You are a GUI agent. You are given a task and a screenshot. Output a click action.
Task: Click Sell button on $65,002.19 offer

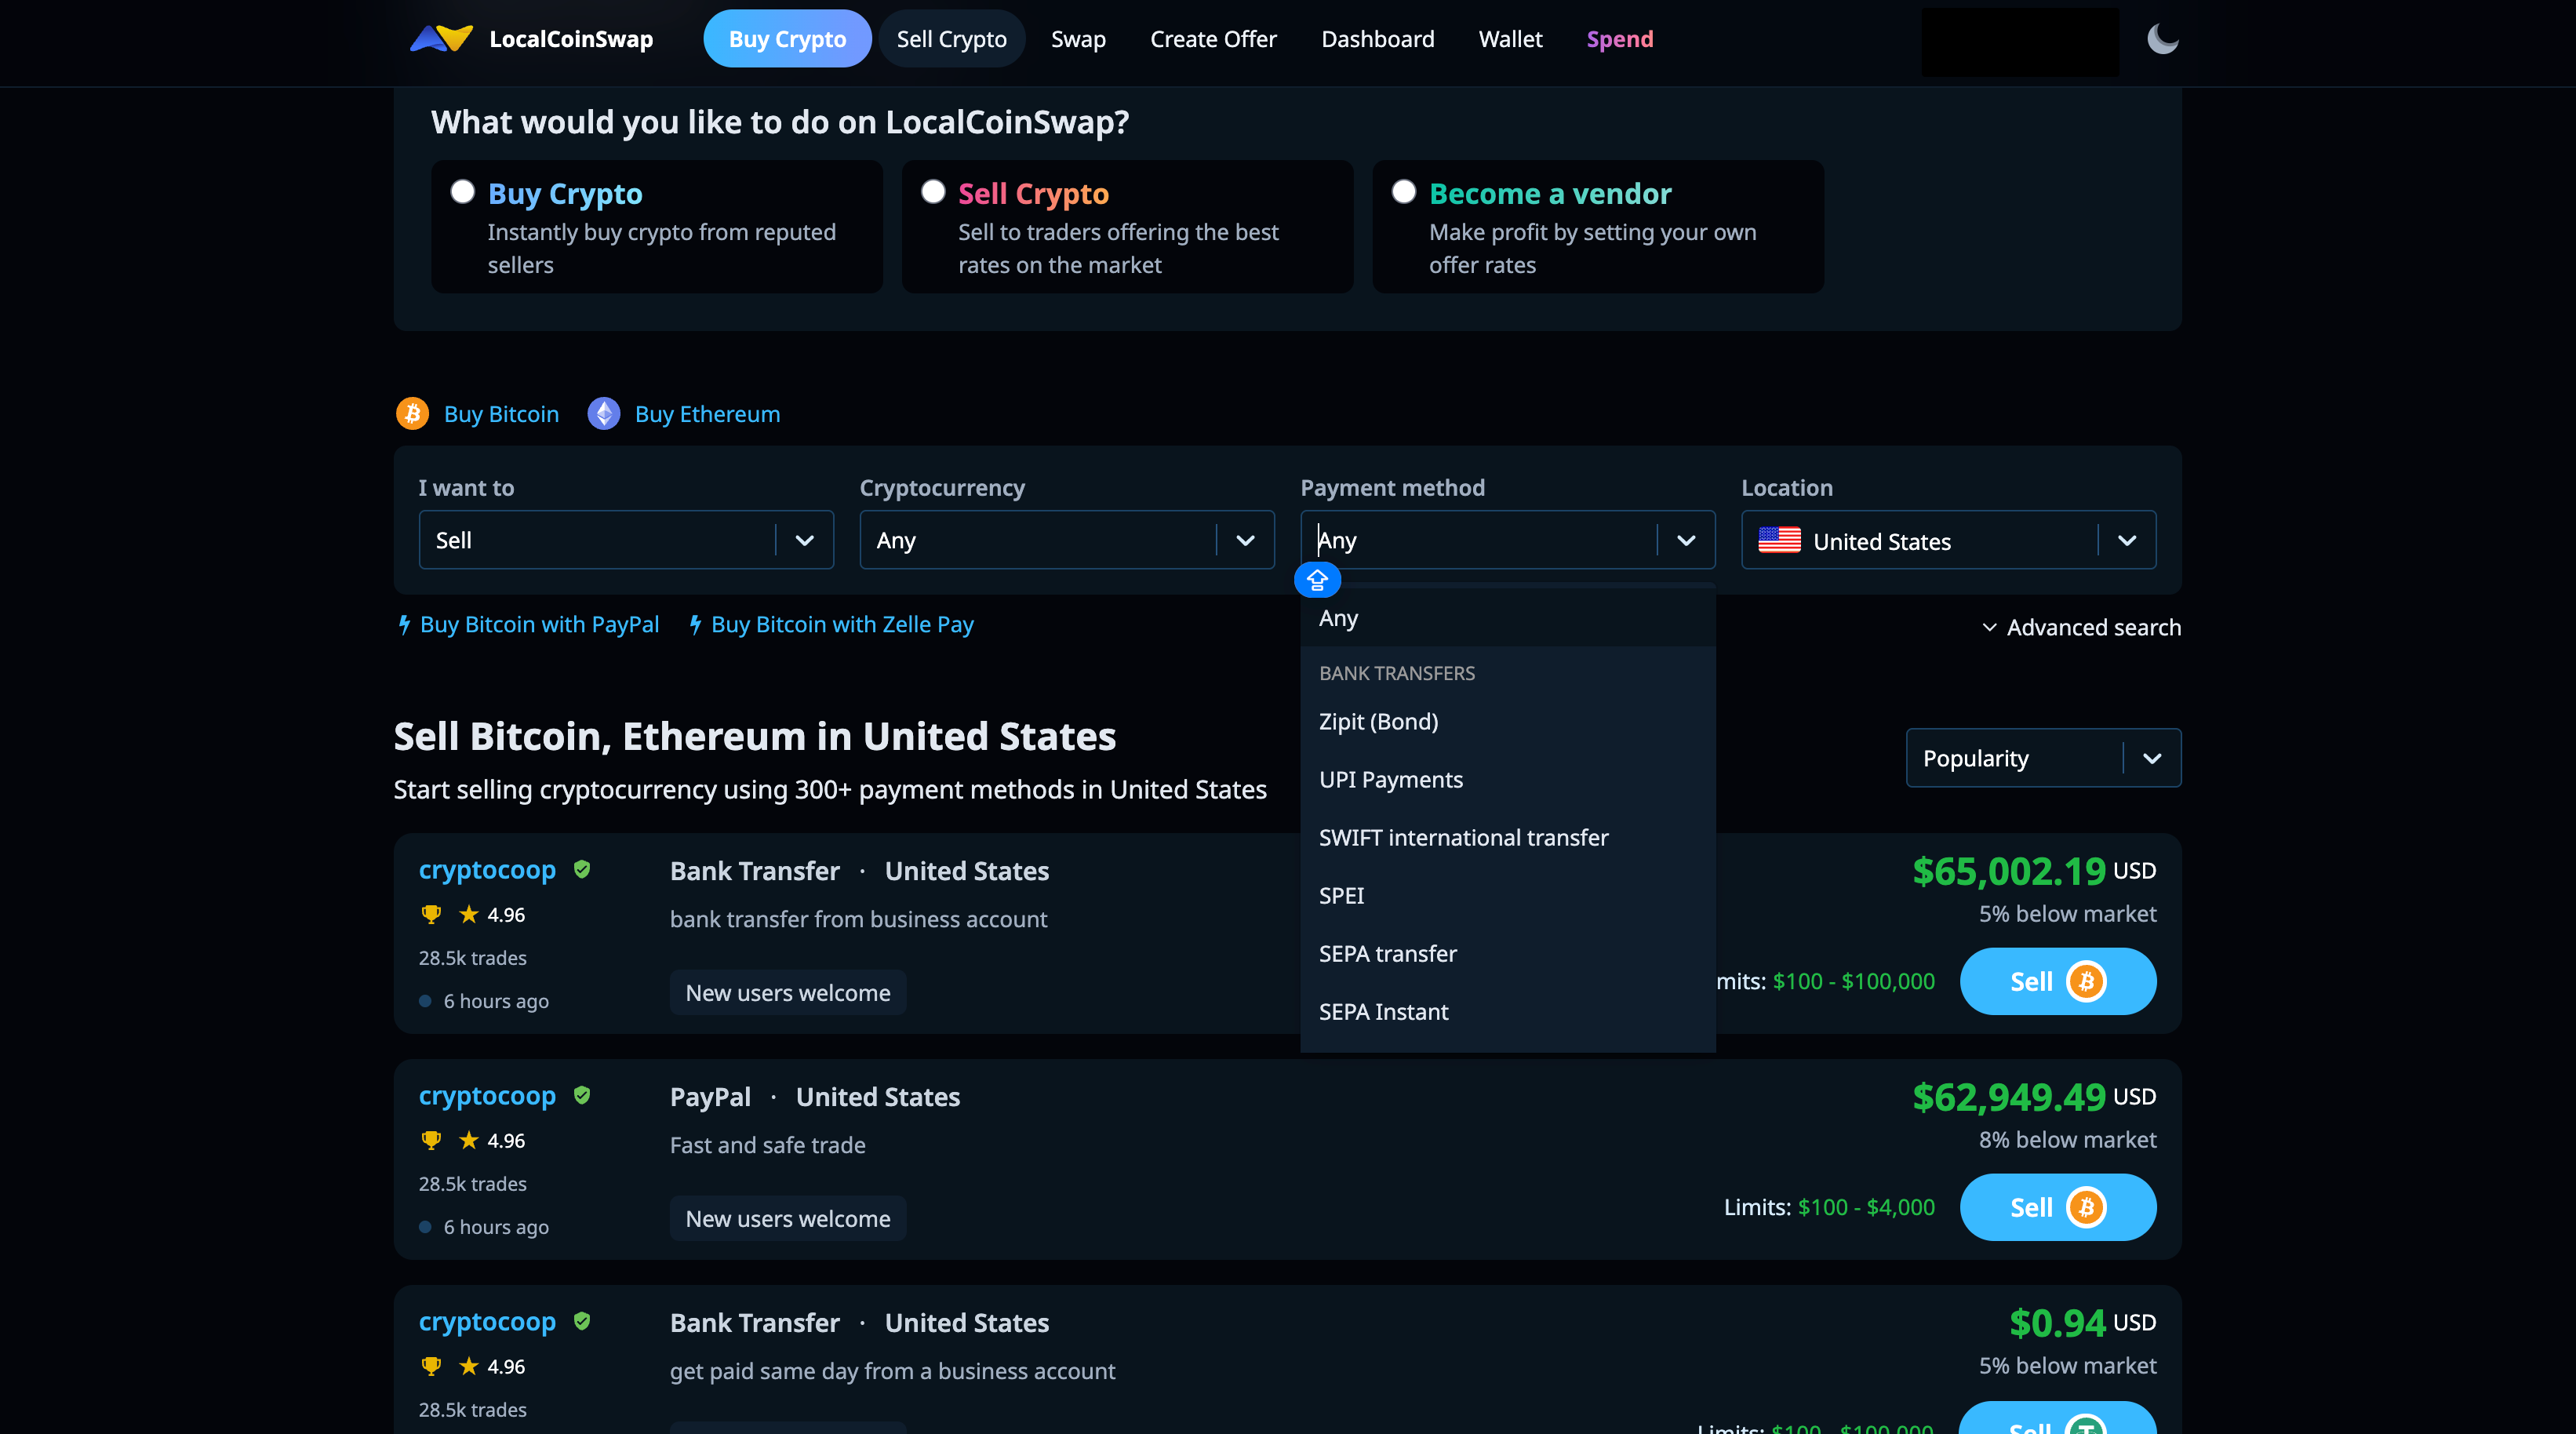pos(2058,981)
